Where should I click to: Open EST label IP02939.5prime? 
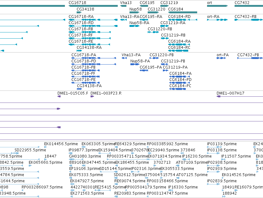[222, 169]
